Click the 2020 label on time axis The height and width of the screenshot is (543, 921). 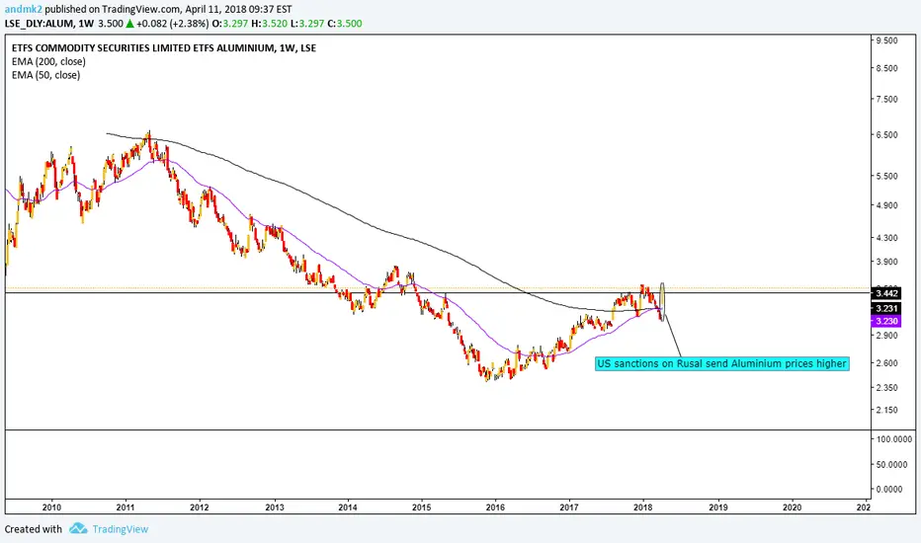[x=792, y=507]
